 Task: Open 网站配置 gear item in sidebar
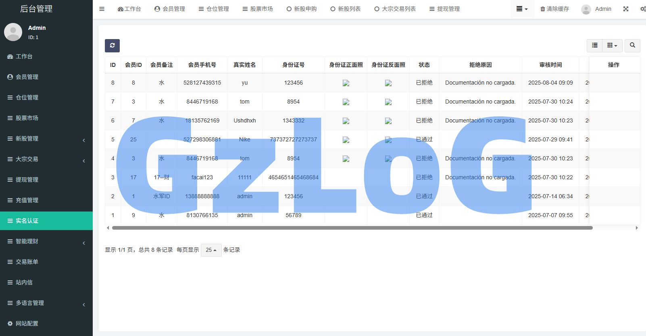[x=27, y=324]
